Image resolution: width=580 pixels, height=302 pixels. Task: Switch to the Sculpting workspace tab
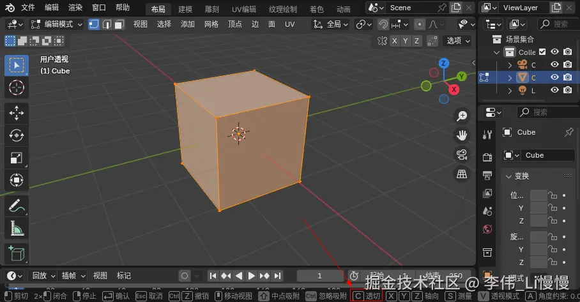pos(212,9)
